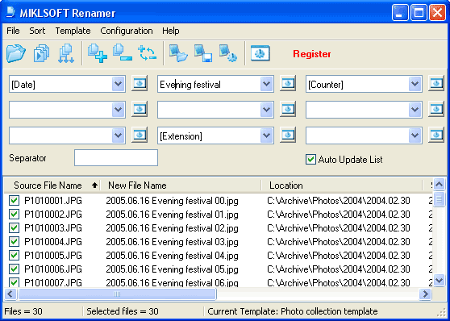The height and width of the screenshot is (321, 450).
Task: Open the Configuration menu
Action: pyautogui.click(x=127, y=31)
